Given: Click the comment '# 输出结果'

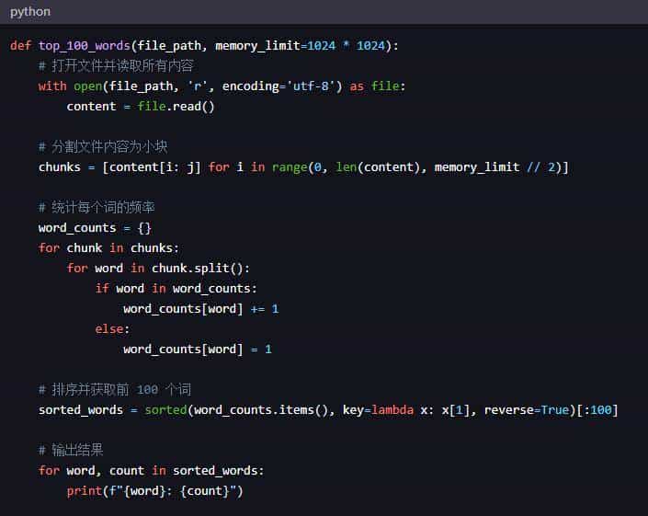Looking at the screenshot, I should point(71,451).
